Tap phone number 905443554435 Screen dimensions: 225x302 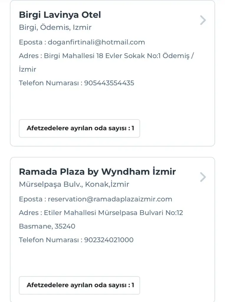tap(109, 83)
